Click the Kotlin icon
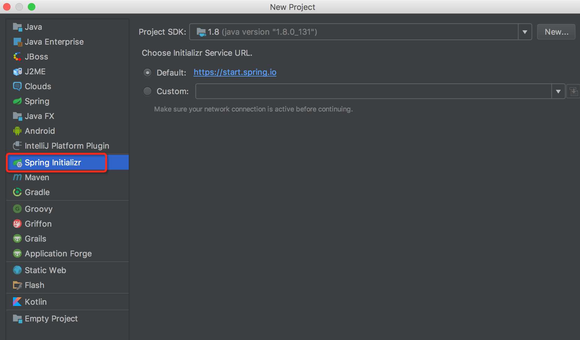Image resolution: width=580 pixels, height=340 pixels. pyautogui.click(x=17, y=302)
